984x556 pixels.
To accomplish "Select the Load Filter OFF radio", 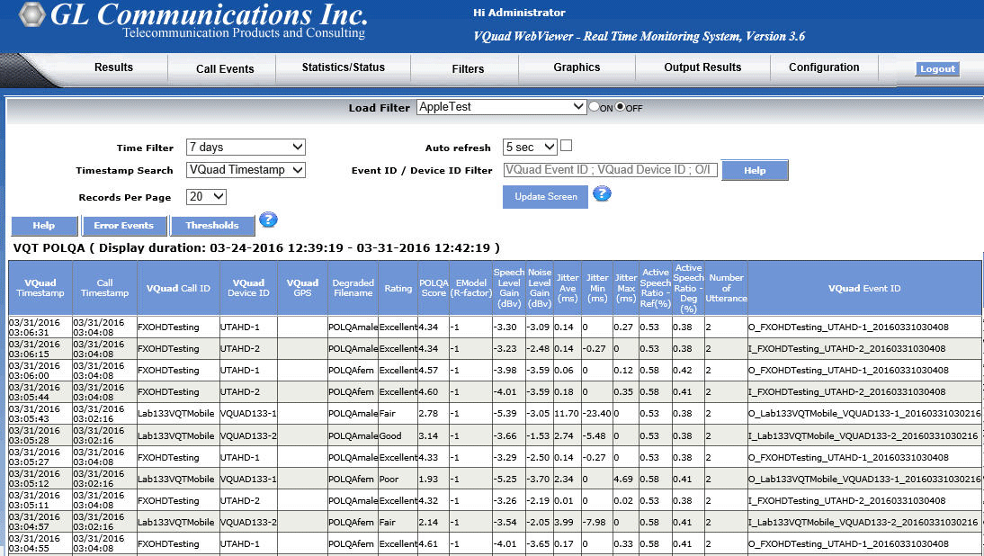I will click(x=620, y=107).
